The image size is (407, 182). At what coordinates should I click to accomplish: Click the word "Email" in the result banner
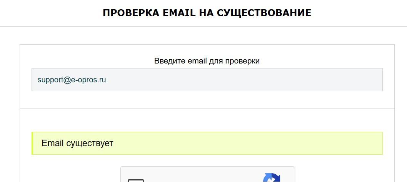[x=52, y=144]
